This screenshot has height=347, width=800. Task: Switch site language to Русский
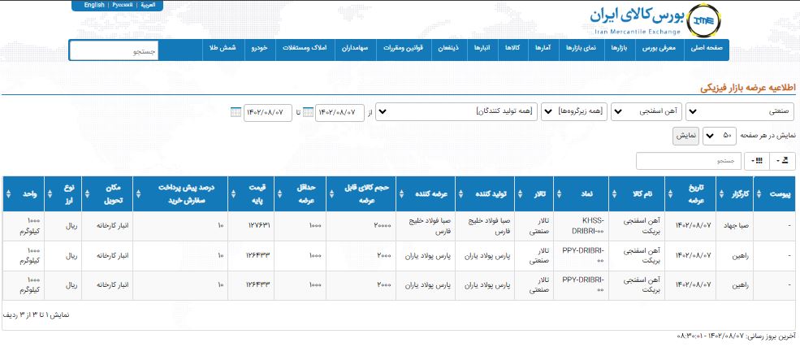pos(122,5)
